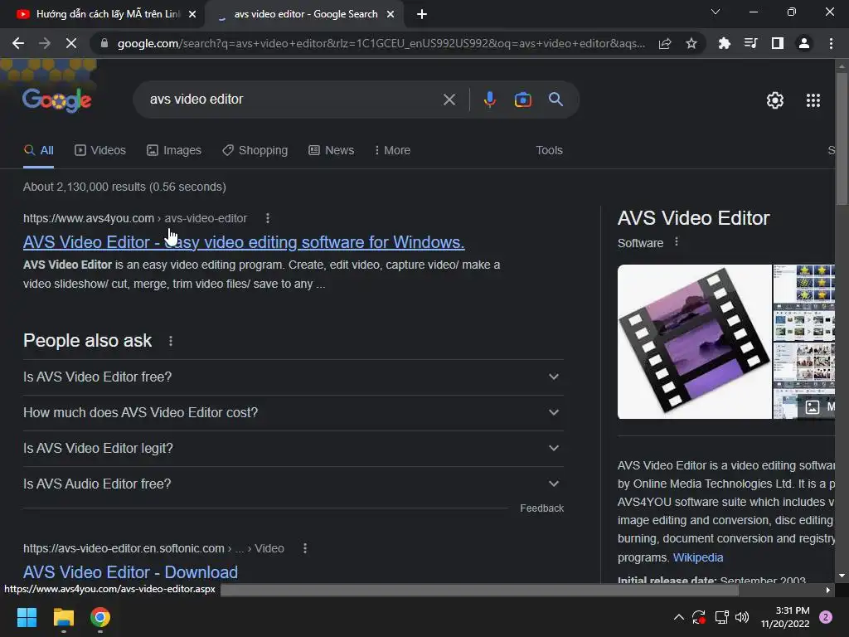Screen dimensions: 849x637
Task: Open the Google apps grid
Action: [813, 100]
